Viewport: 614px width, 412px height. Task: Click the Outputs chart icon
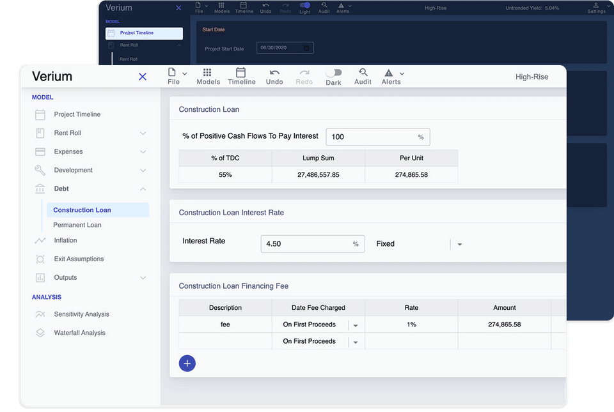[40, 277]
